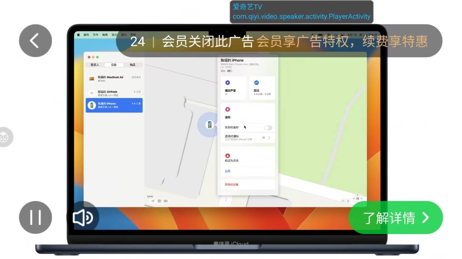462x259 pixels.
Task: Click the 启用 link under 标记为丢失
Action: 228,171
